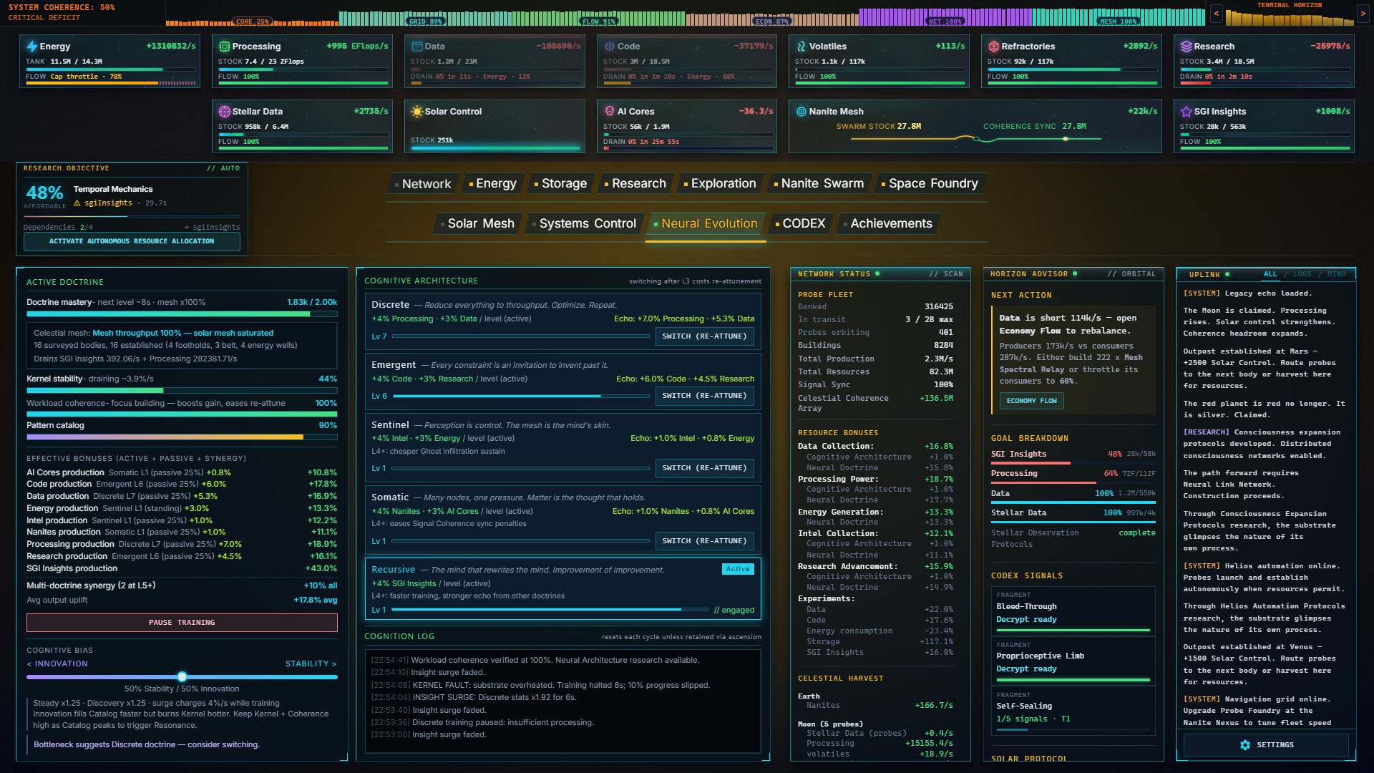This screenshot has width=1374, height=773.
Task: Click the Stability bias arrow label
Action: click(311, 664)
